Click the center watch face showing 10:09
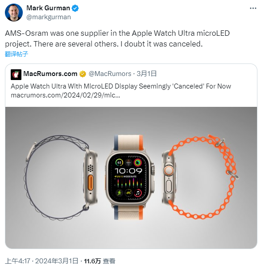Image resolution: width=261 pixels, height=266 pixels. point(129,177)
